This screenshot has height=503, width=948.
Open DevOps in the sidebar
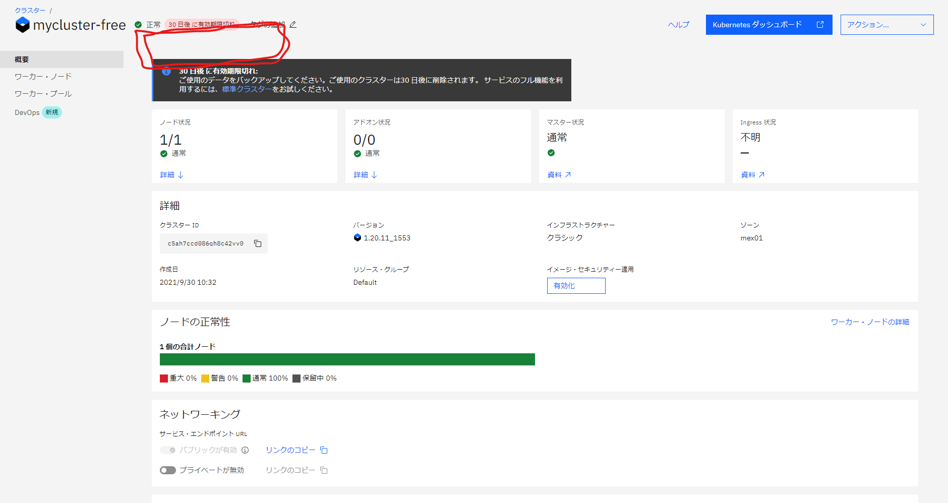click(27, 112)
